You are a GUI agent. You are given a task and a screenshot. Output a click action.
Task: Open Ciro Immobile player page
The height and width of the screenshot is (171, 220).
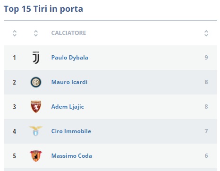click(71, 131)
